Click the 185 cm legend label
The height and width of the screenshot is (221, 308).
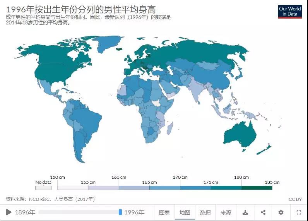pyautogui.click(x=272, y=182)
